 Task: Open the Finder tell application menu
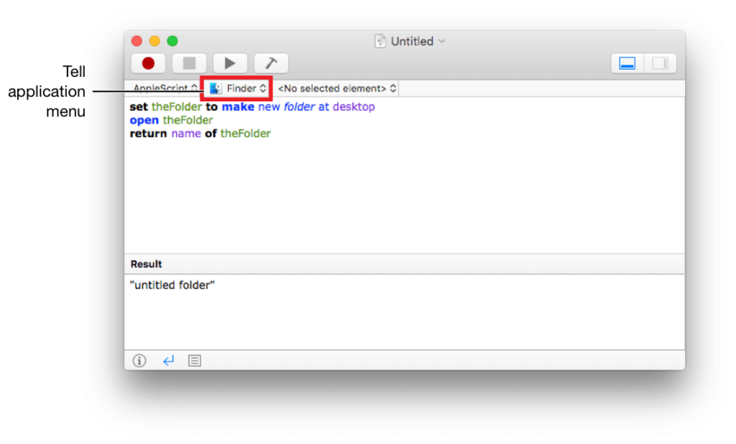[237, 88]
